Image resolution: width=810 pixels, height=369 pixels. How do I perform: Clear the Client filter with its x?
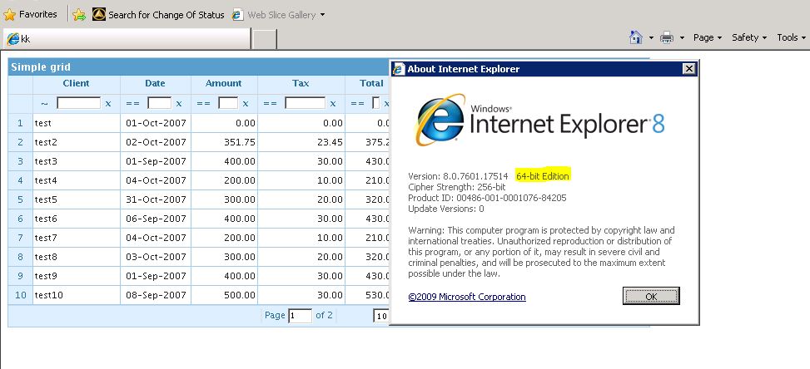108,104
